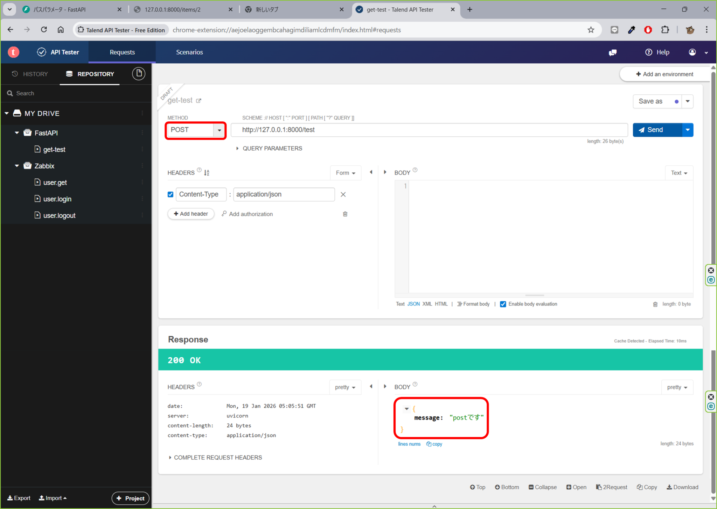The width and height of the screenshot is (717, 509).
Task: Sort request headers alphabetically
Action: click(x=207, y=172)
